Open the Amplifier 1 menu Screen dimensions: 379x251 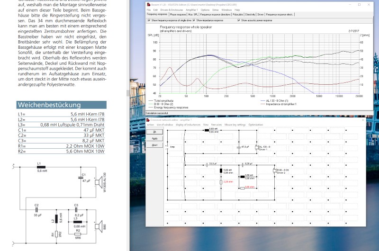(x=191, y=9)
